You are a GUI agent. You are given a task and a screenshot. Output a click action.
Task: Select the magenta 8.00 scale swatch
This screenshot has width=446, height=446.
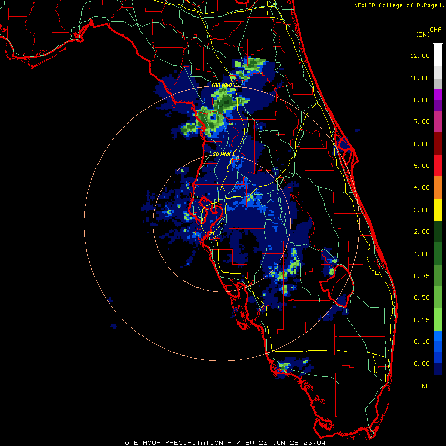[438, 94]
